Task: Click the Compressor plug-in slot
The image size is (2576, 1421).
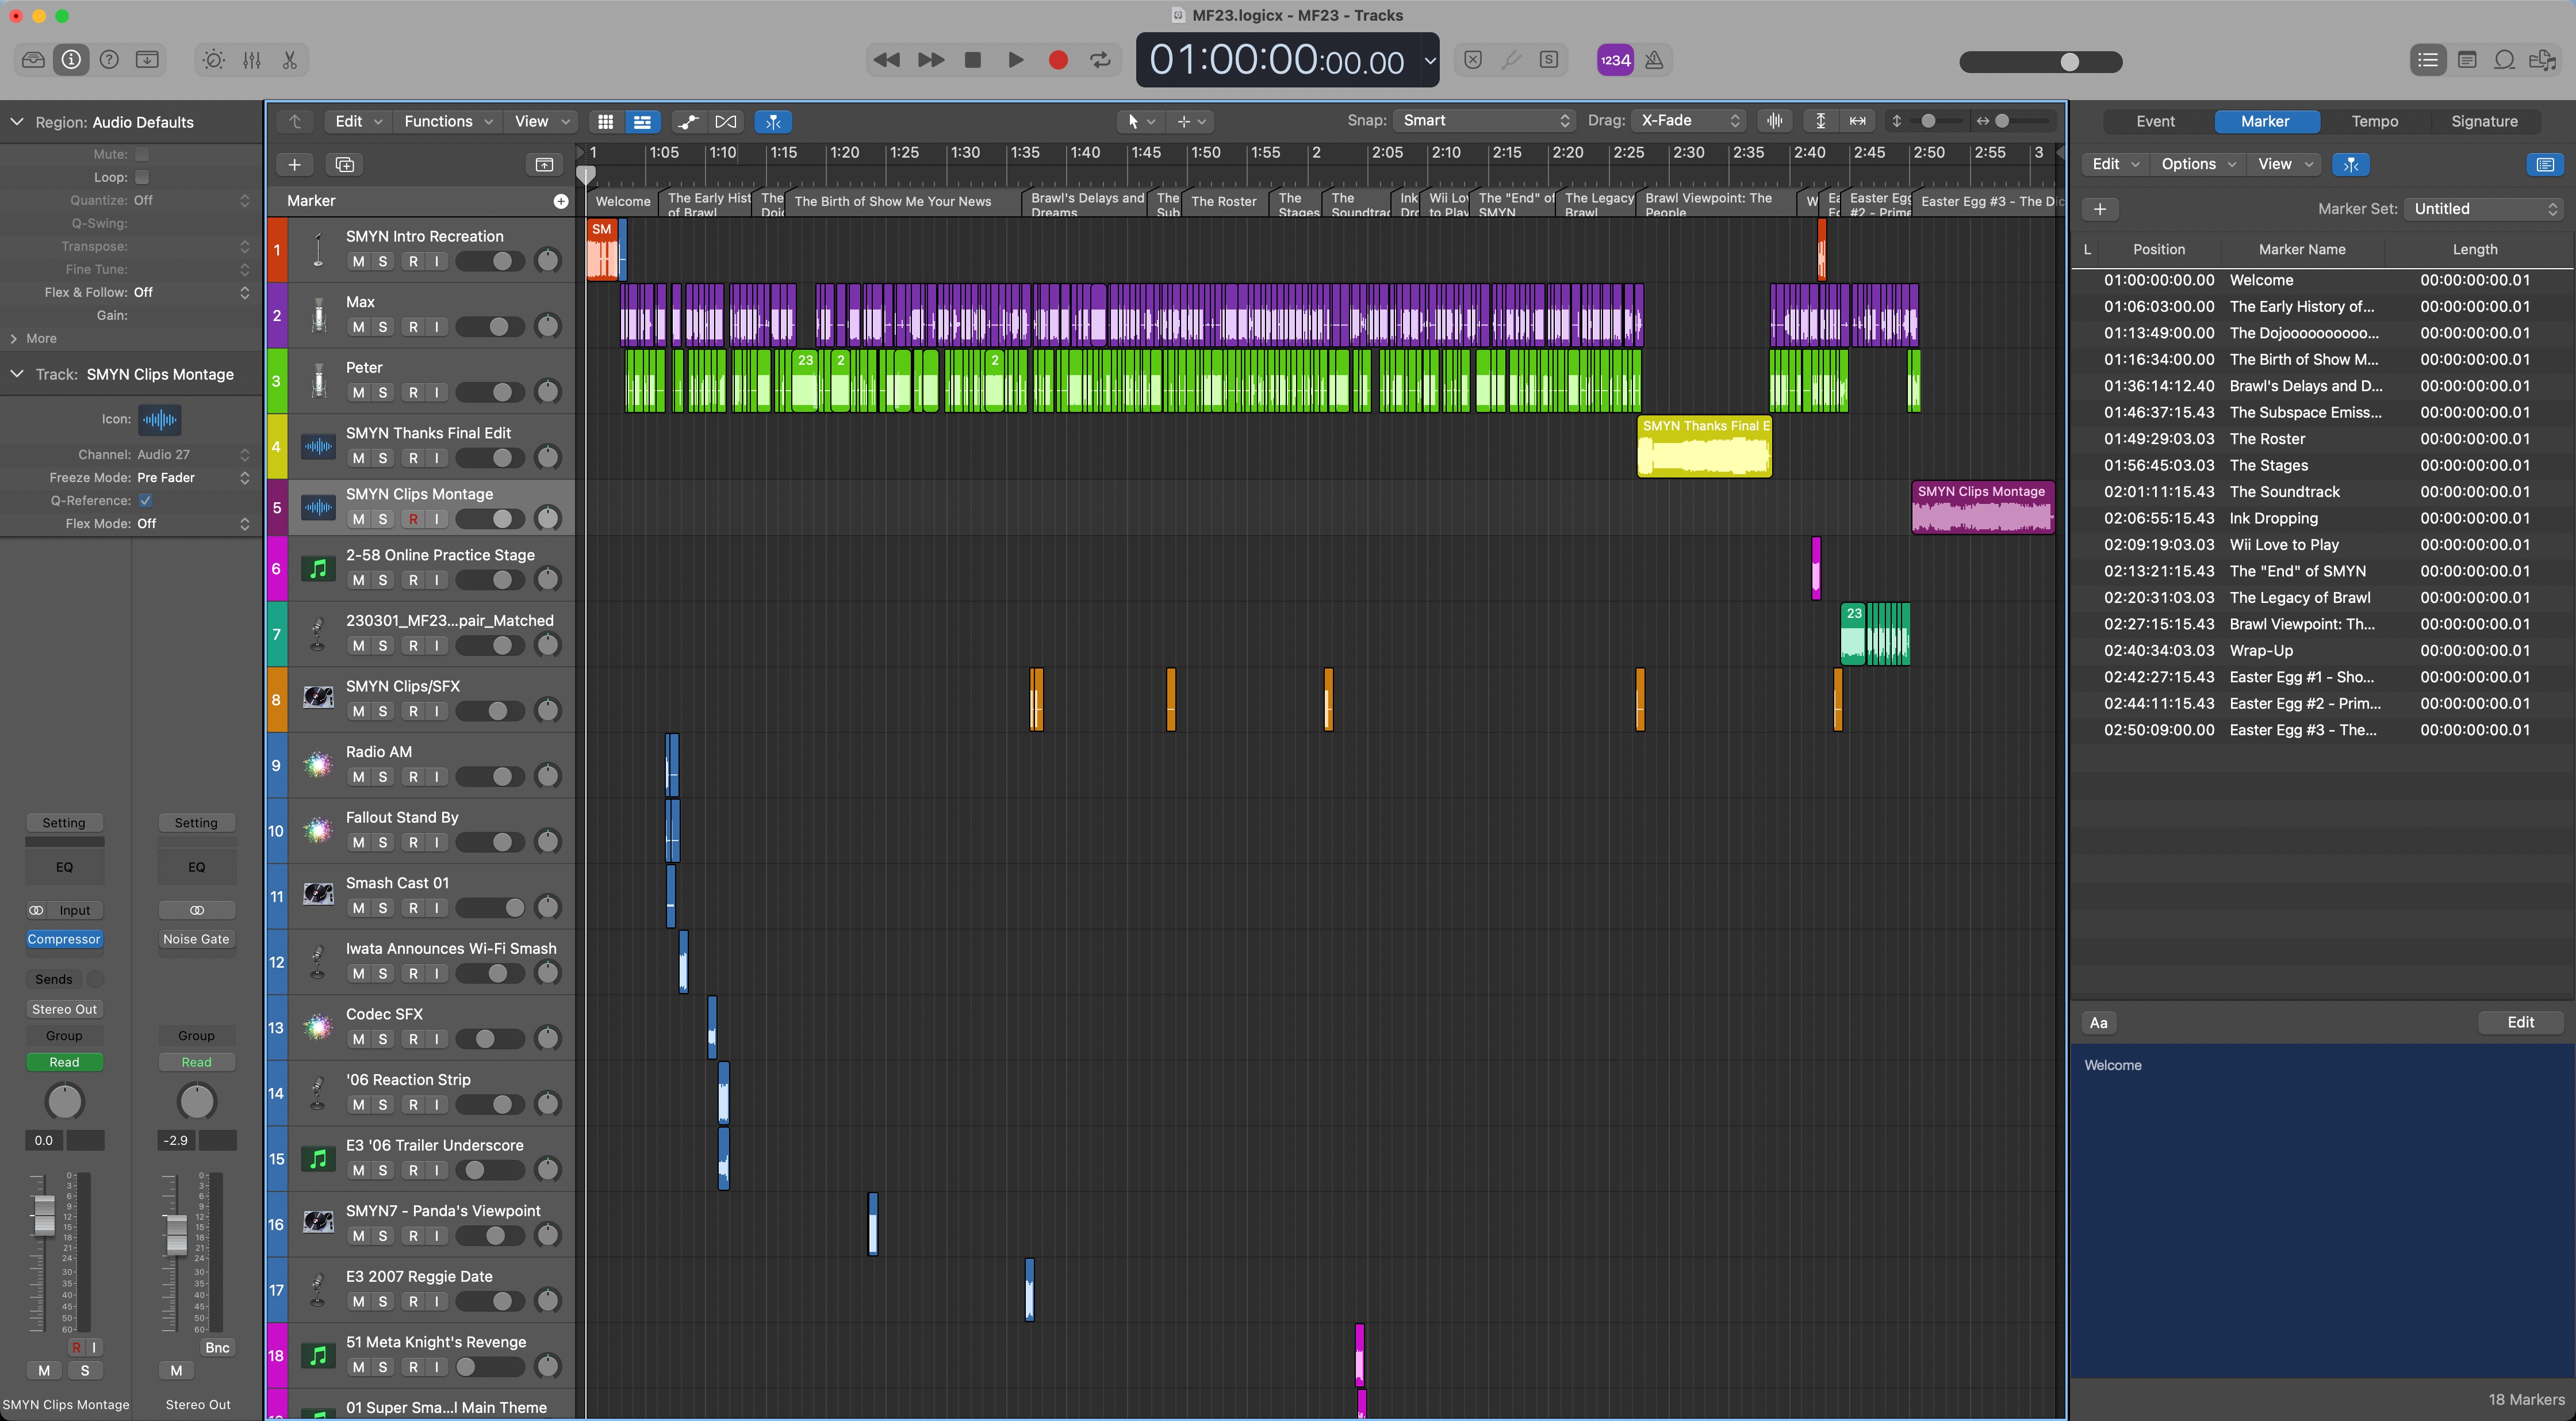Action: coord(64,939)
